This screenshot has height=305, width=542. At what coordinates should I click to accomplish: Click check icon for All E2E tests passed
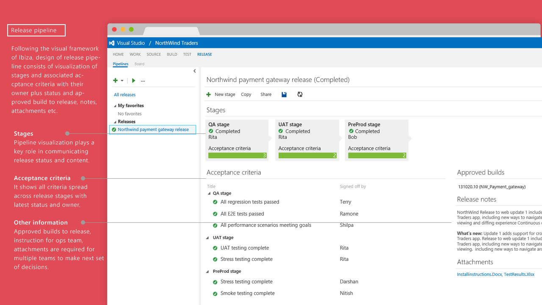pos(216,214)
